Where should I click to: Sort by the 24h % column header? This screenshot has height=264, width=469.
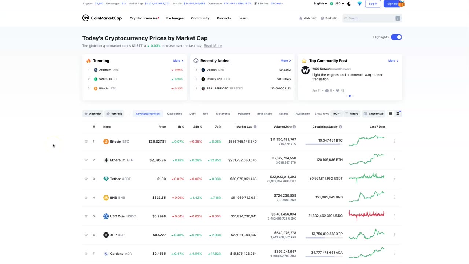click(197, 127)
